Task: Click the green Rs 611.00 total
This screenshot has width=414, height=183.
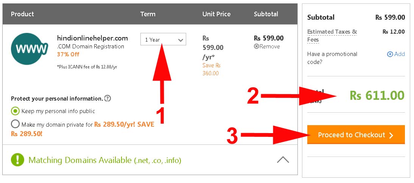Action: pos(377,96)
